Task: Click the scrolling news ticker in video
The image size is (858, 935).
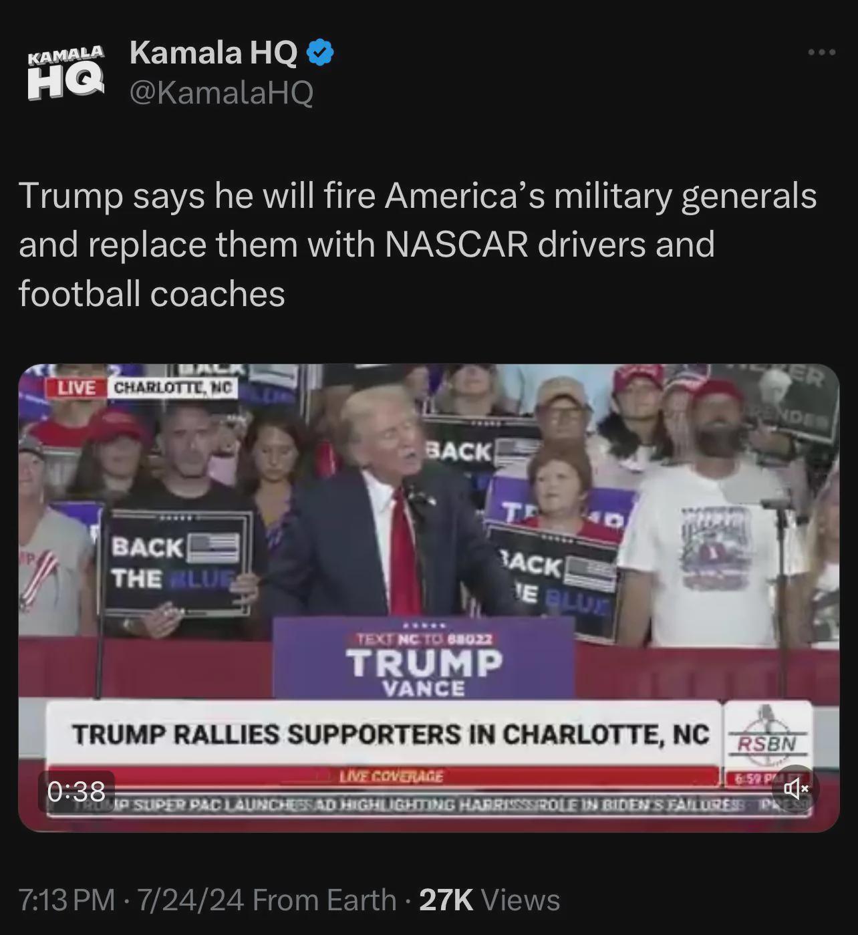Action: 428,805
